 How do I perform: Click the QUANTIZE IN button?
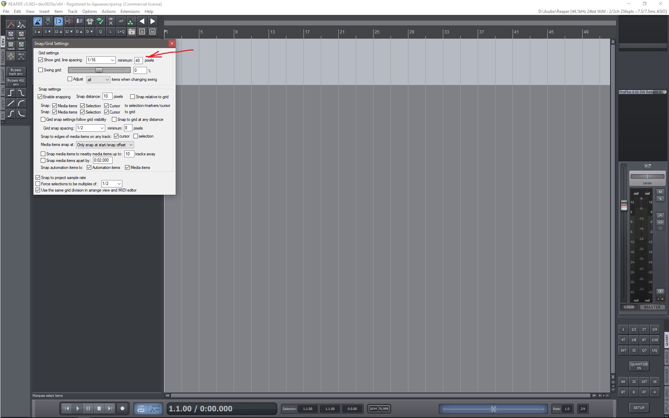(x=639, y=366)
